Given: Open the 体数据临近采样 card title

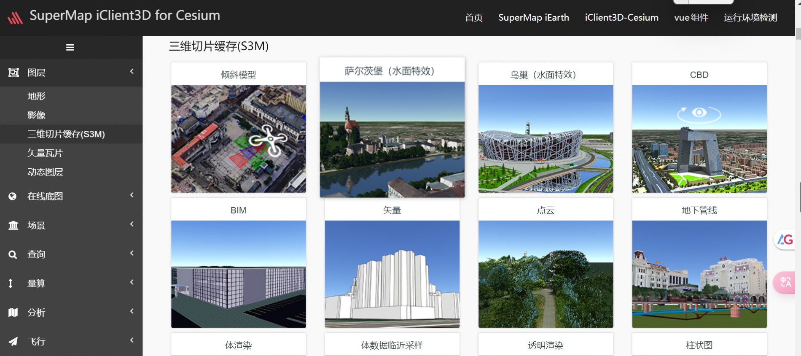Looking at the screenshot, I should 392,345.
